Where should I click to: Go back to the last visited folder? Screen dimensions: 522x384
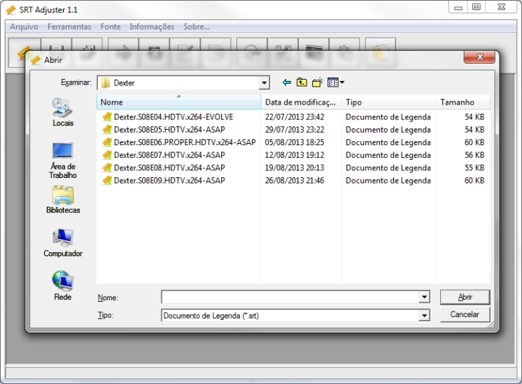click(x=286, y=82)
